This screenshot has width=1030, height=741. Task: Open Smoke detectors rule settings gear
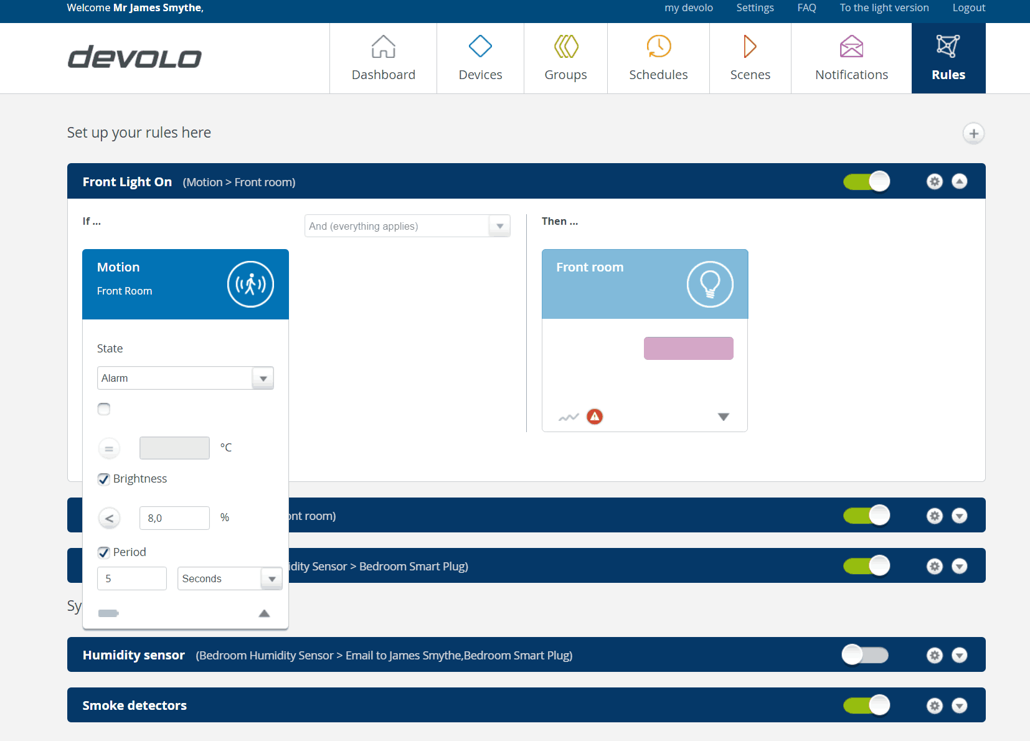coord(934,706)
